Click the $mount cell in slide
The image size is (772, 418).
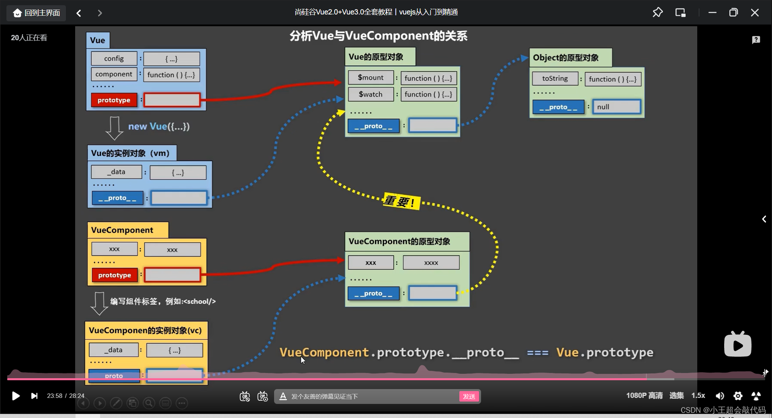click(371, 78)
